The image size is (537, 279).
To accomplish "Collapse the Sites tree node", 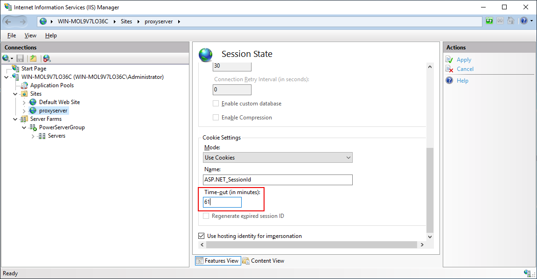I will [x=15, y=94].
